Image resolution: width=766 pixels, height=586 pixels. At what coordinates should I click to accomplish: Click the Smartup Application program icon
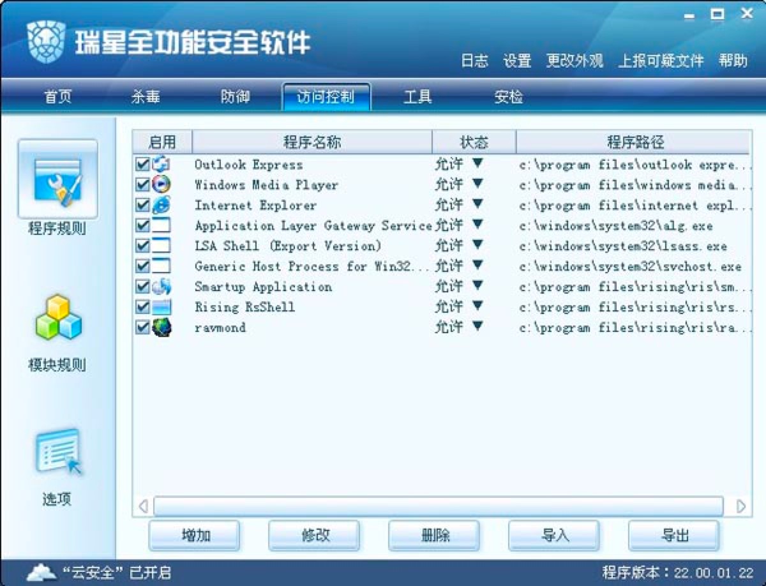161,287
